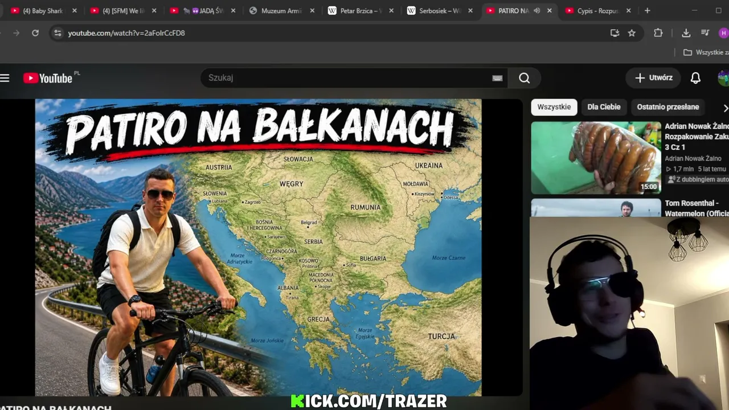Click the magnifier search button
Image resolution: width=729 pixels, height=410 pixels.
(x=525, y=78)
